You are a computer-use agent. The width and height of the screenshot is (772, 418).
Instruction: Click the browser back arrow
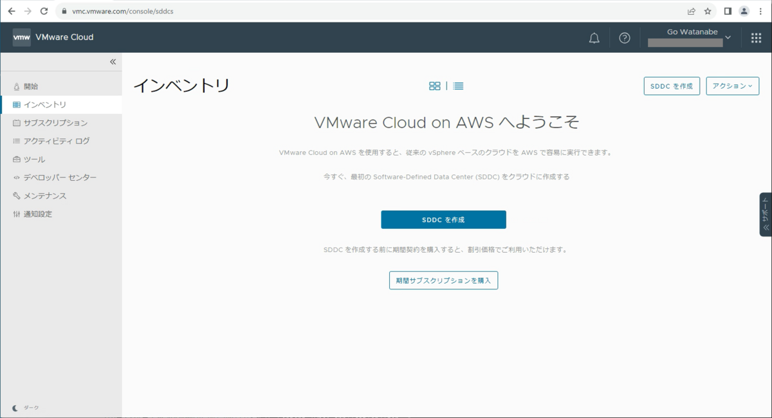coord(12,11)
